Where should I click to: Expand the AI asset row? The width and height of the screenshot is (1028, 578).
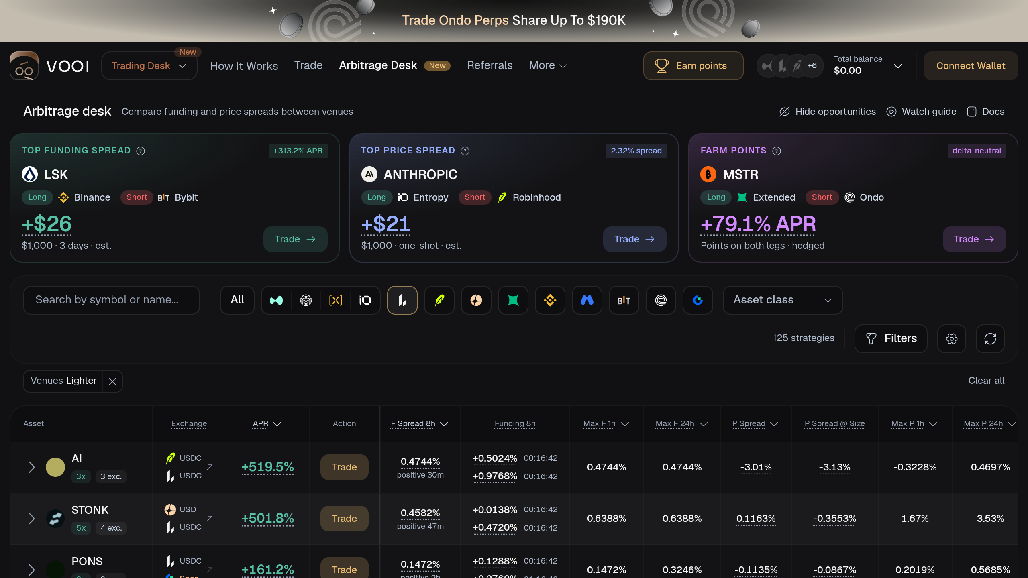tap(31, 467)
